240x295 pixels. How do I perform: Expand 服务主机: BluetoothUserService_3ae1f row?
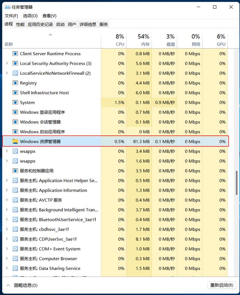pos(7,219)
